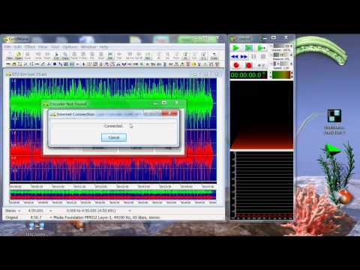Click the Stereo channel status field
Viewport: 360px width, 270px height.
click(x=10, y=211)
